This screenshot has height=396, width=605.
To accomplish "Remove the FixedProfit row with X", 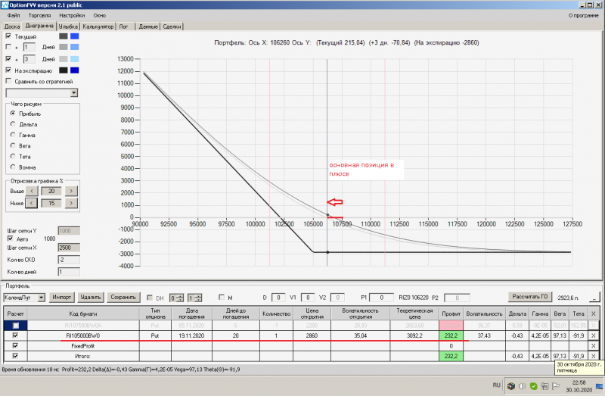I will [x=594, y=346].
